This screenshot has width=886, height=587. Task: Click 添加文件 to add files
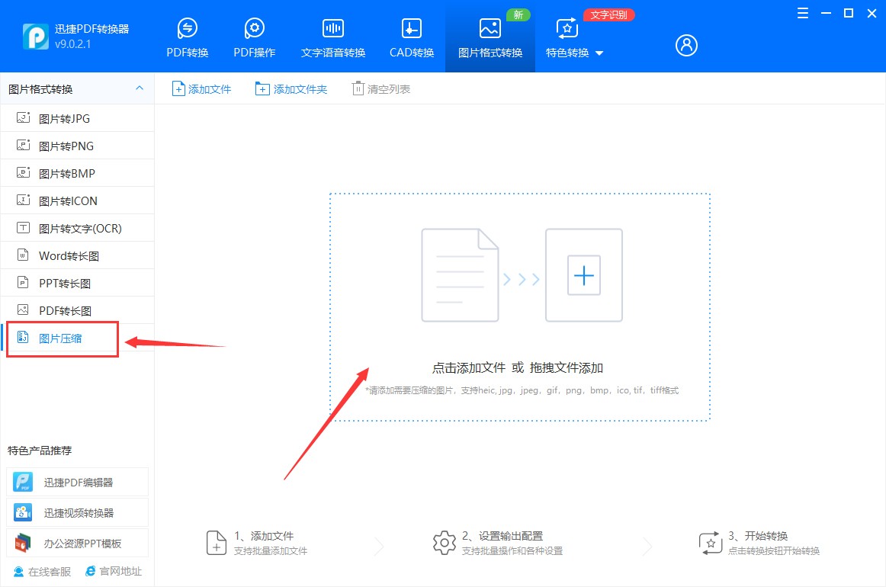tap(201, 88)
